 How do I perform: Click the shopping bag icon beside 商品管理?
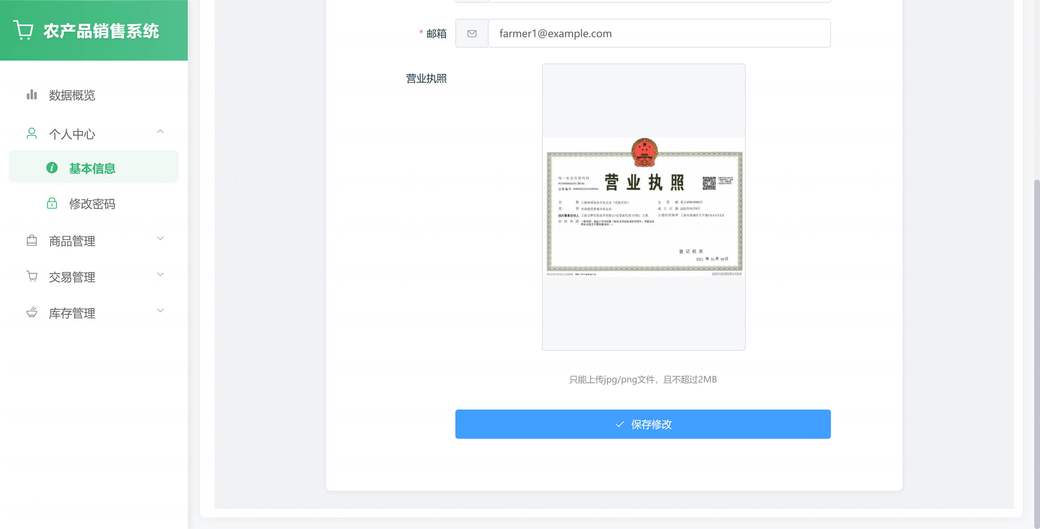[31, 240]
